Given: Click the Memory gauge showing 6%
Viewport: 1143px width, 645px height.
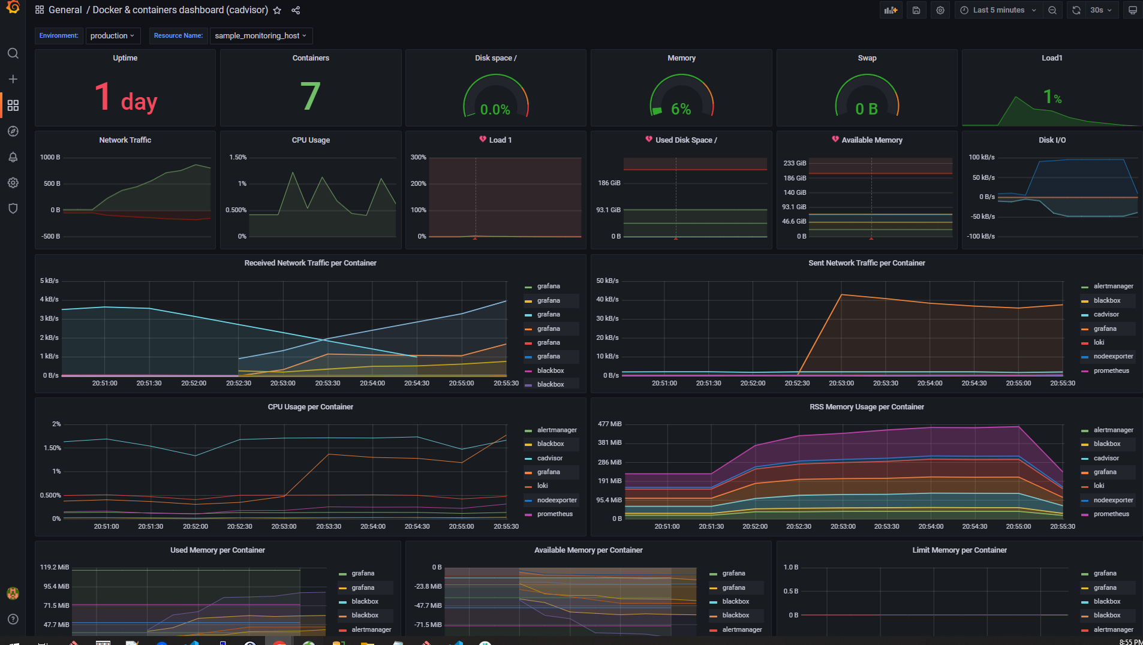Looking at the screenshot, I should pyautogui.click(x=681, y=95).
